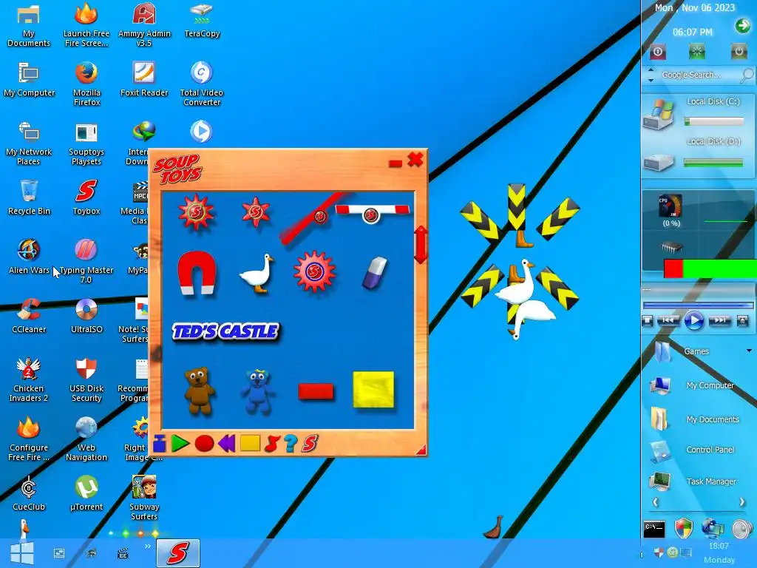Select the red brick block toy
The height and width of the screenshot is (568, 757).
tap(316, 391)
